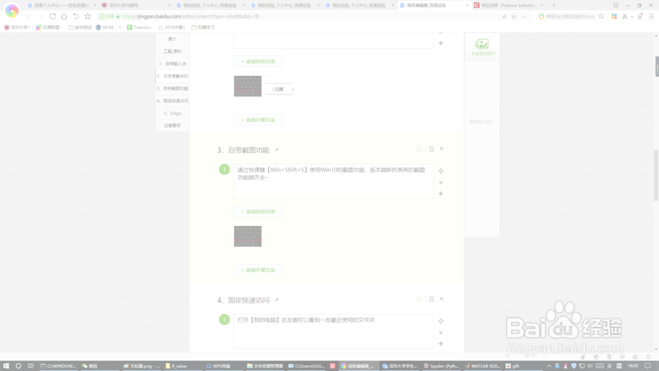Go back to the previous page
Image resolution: width=659 pixels, height=371 pixels.
[28, 16]
